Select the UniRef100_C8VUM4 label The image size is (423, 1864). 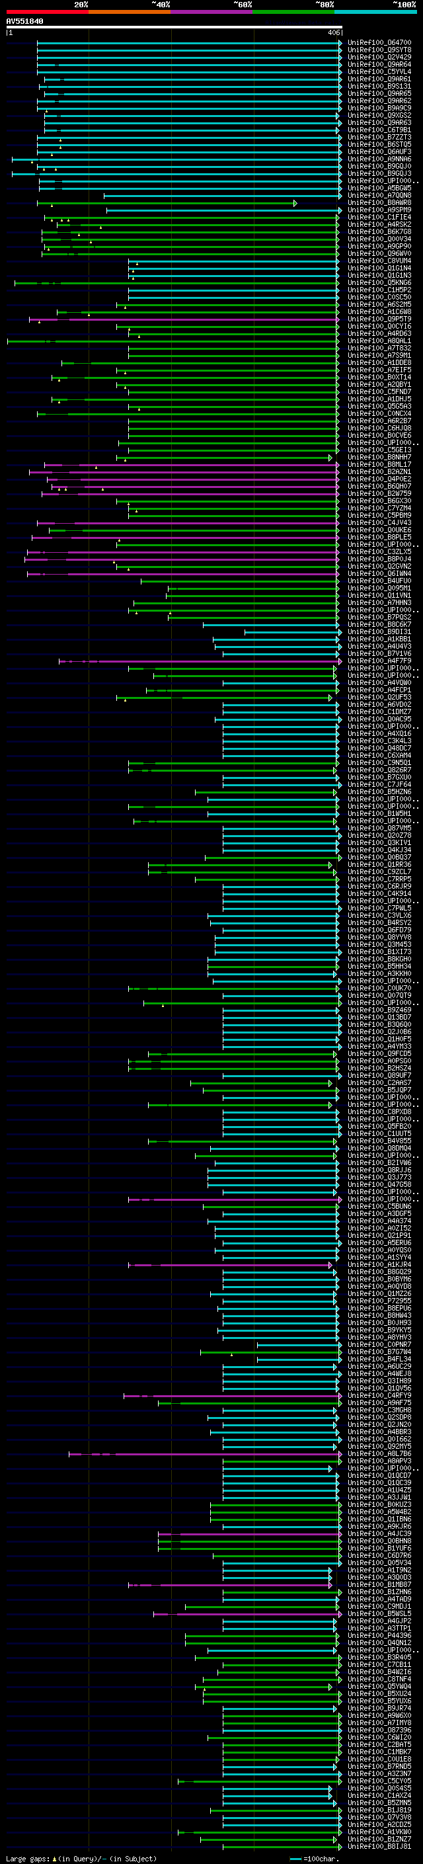(x=379, y=261)
